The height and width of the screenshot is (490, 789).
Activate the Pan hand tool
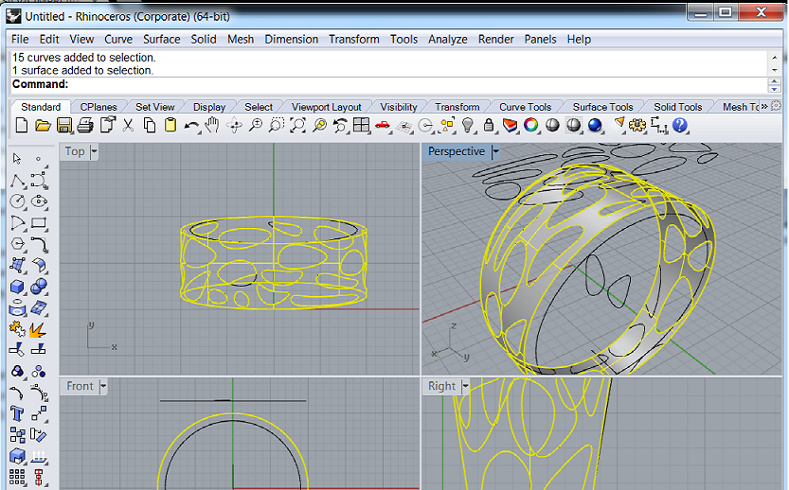(212, 125)
